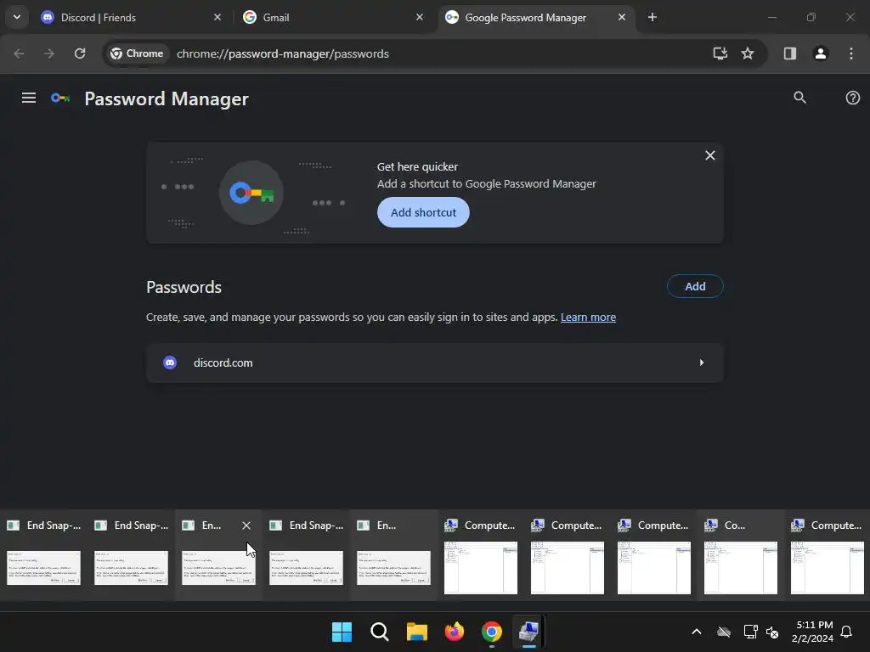Click the Chrome site info chip
870x652 pixels.
[x=137, y=53]
